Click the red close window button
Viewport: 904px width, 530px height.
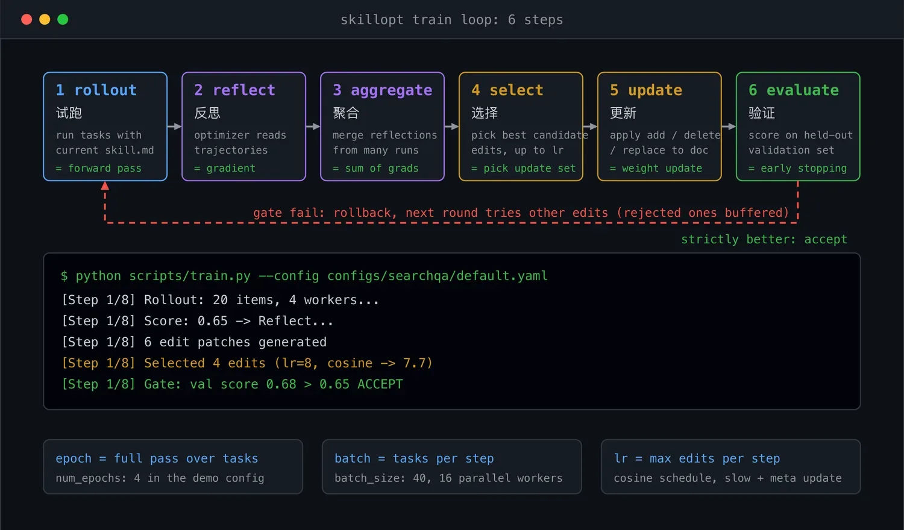coord(27,19)
